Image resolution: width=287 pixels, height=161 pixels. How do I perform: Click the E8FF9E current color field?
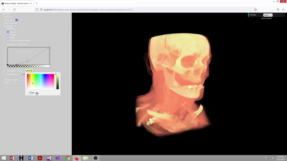click(29, 71)
